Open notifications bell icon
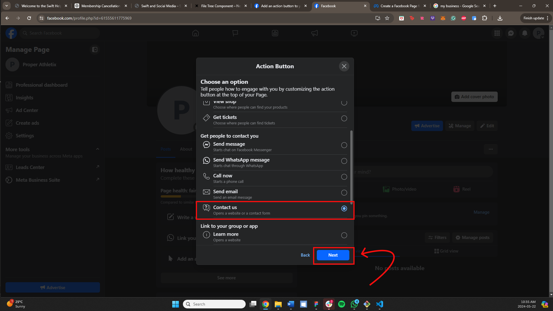 pyautogui.click(x=524, y=33)
